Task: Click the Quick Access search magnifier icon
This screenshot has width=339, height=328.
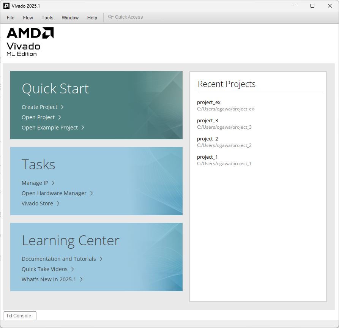Action: pyautogui.click(x=110, y=17)
